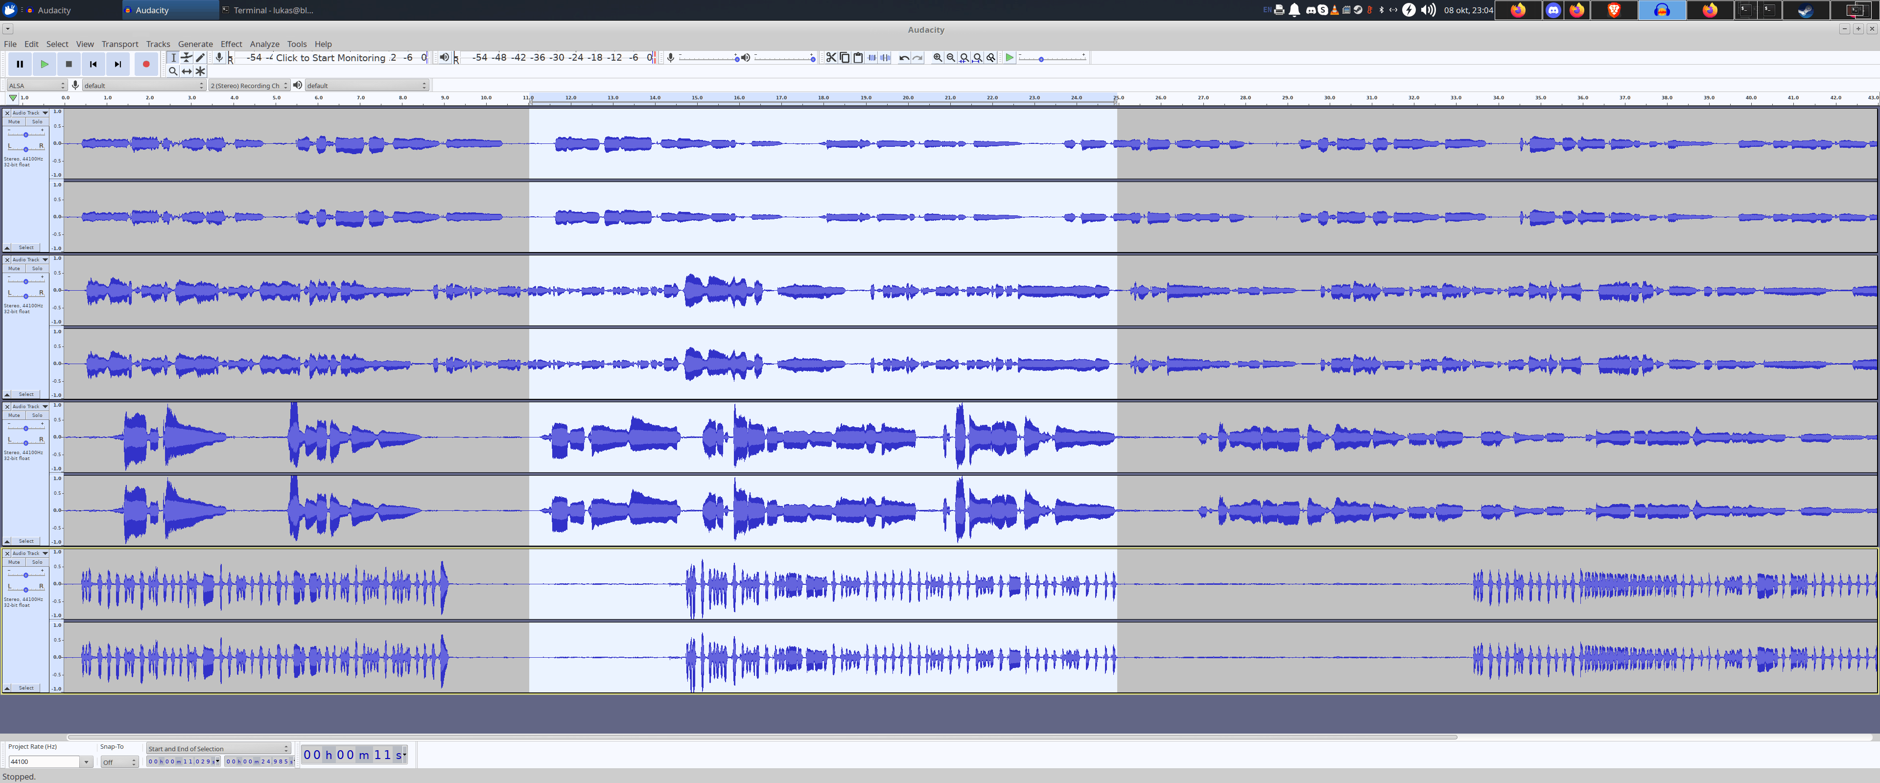The image size is (1880, 783).
Task: Click Select button on third track
Action: click(x=26, y=541)
